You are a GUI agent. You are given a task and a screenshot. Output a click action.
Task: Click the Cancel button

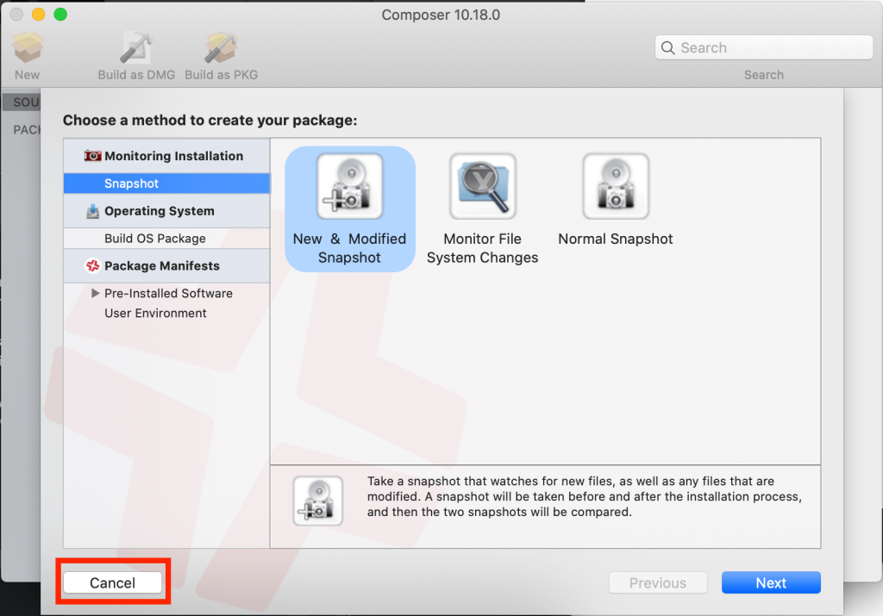click(x=113, y=582)
